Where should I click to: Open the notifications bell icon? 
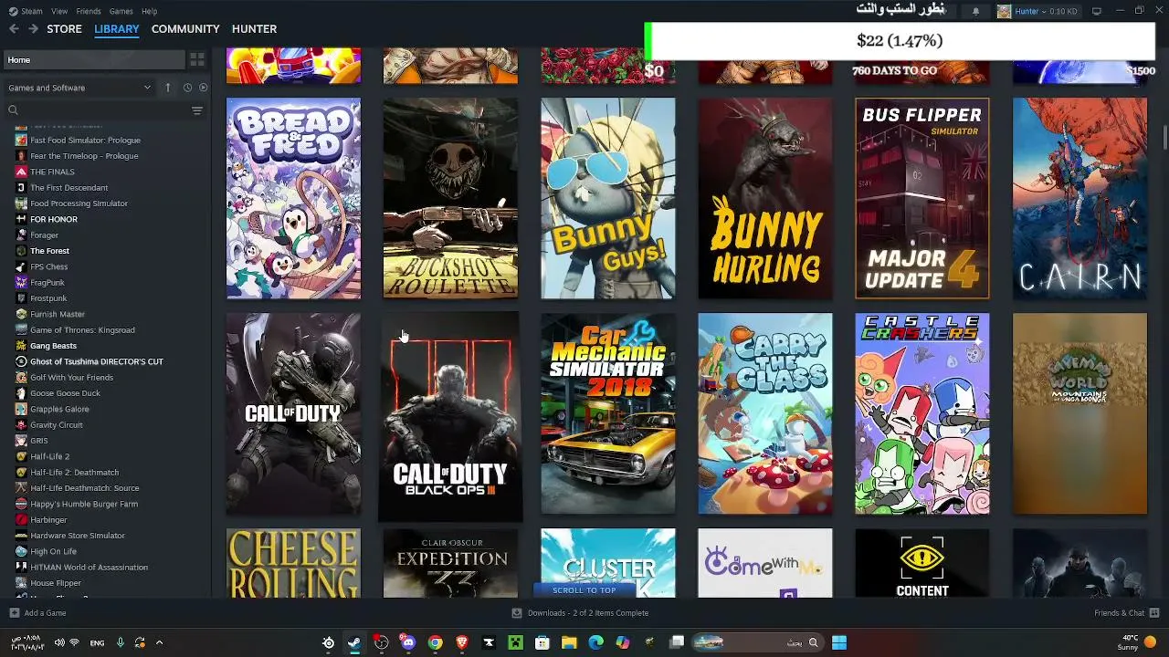(x=975, y=11)
